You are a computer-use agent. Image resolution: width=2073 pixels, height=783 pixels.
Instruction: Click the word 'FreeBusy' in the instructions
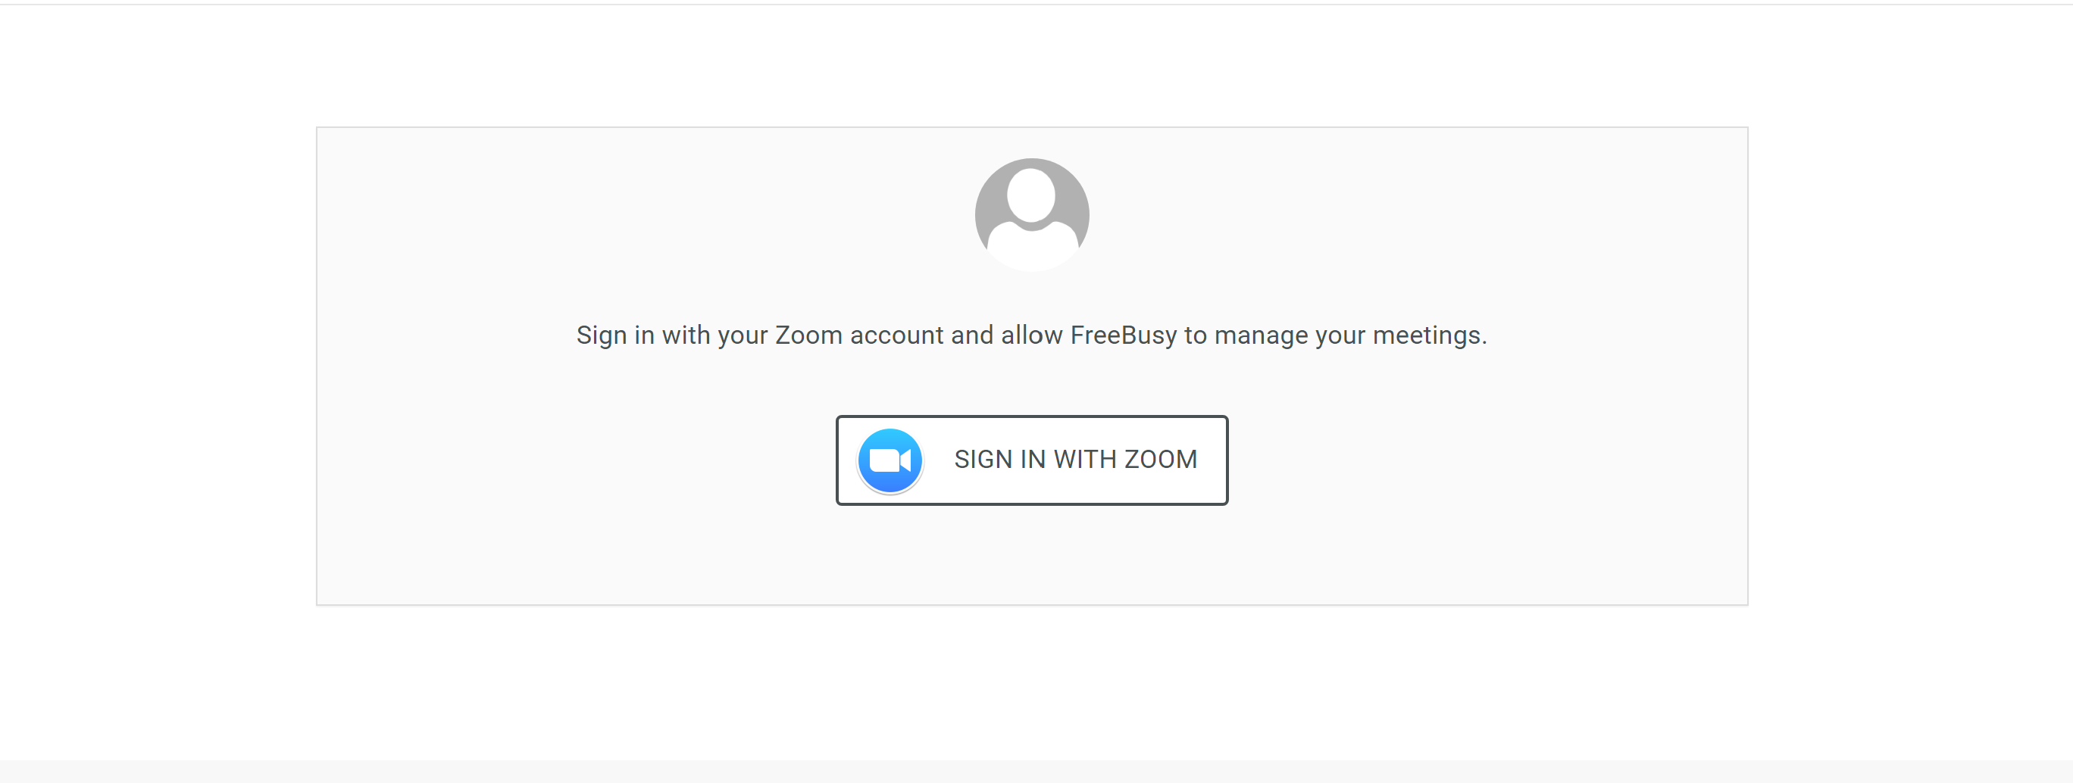point(1124,335)
